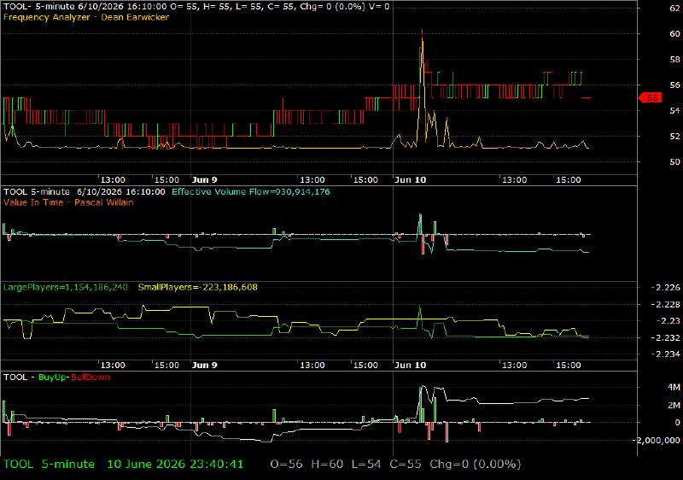Select 'LargePlayers=1,154,186,240' value

click(66, 287)
